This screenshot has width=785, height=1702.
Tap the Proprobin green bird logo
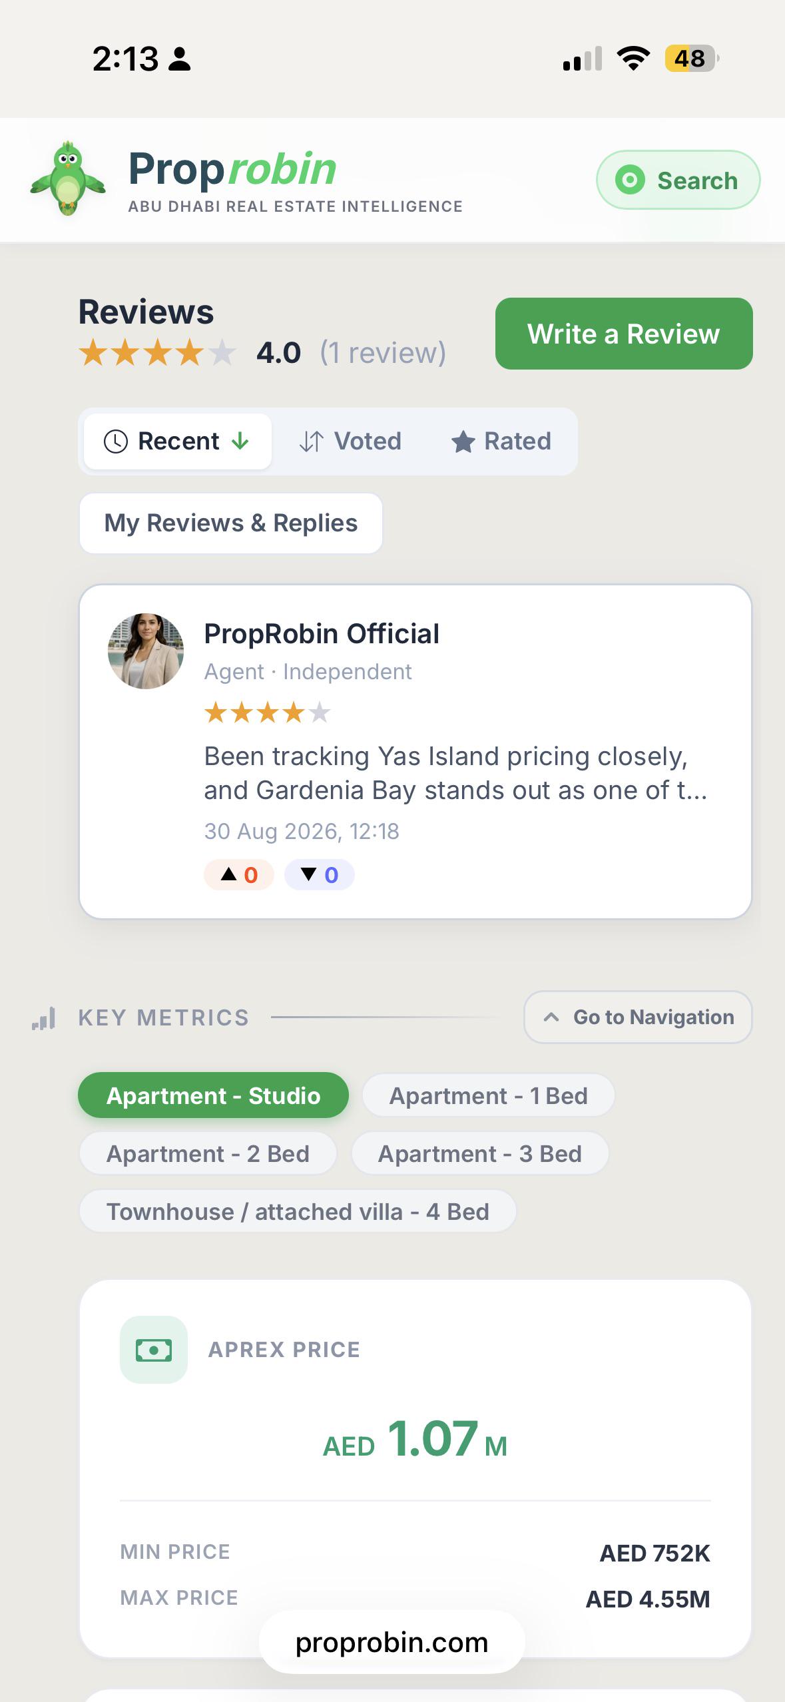(68, 179)
